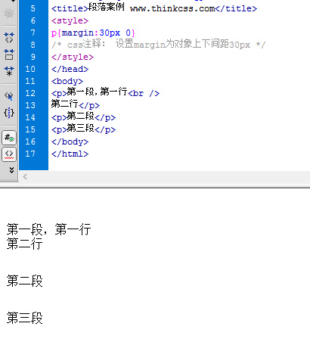Click line number 13 in gutter
Screen dimensions: 310x342
[x=30, y=105]
